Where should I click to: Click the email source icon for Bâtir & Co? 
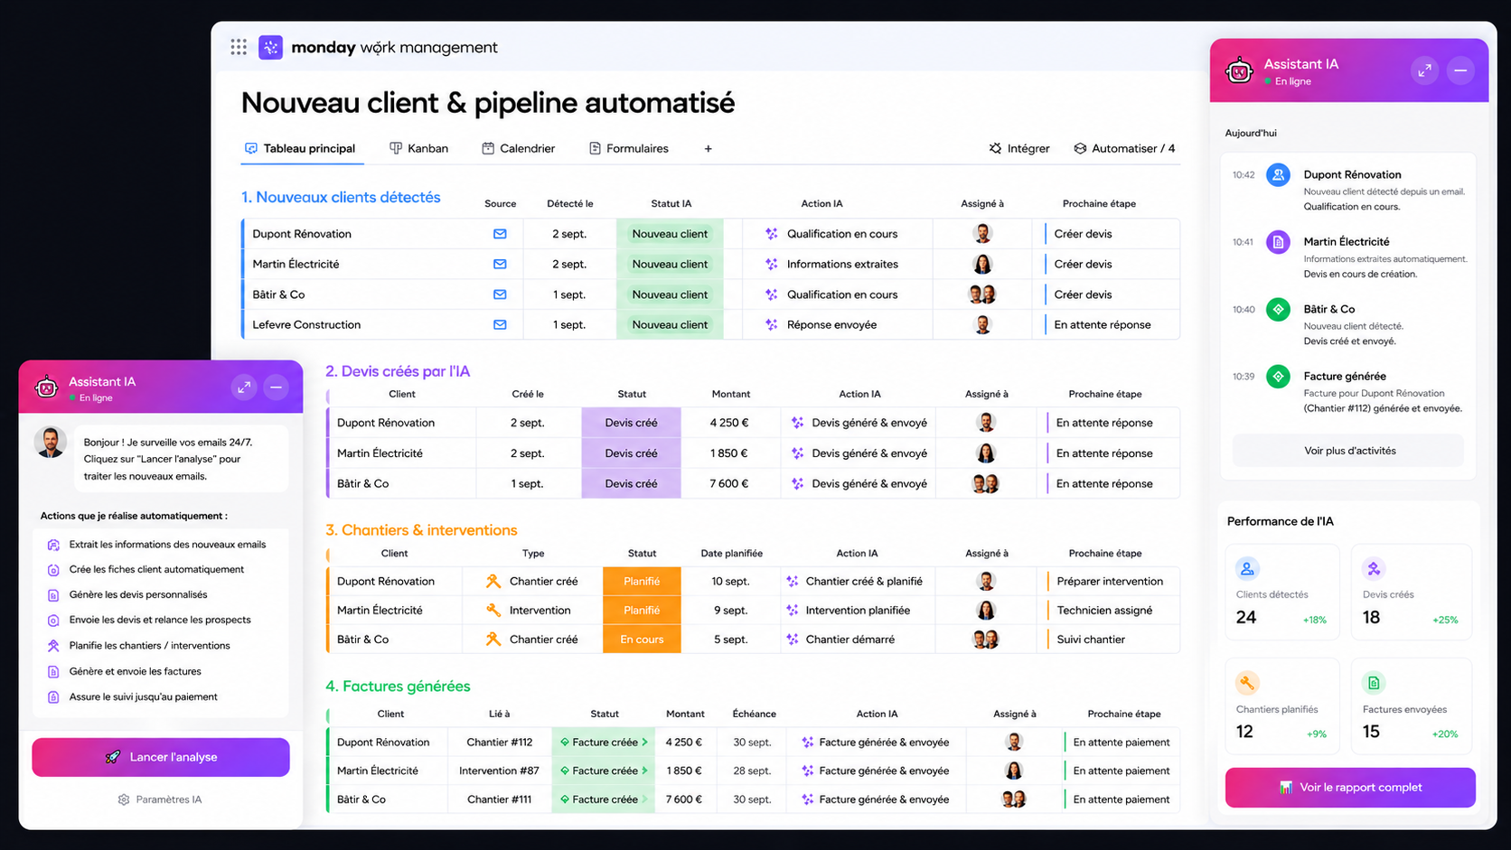coord(500,294)
